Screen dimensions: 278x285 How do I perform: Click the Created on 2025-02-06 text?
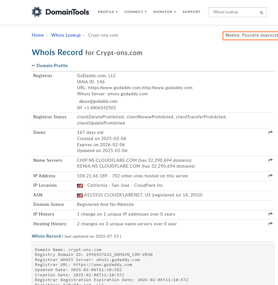(101, 138)
